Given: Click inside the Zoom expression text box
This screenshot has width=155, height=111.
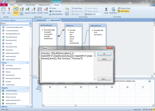Looking at the screenshot, I should [x=67, y=66].
